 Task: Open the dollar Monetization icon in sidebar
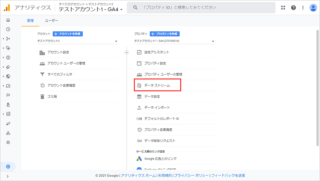(x=8, y=58)
